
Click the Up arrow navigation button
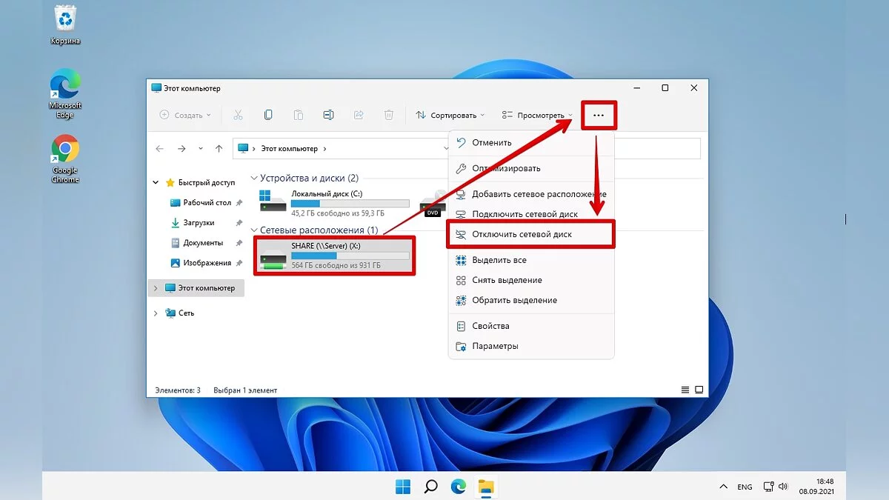click(219, 148)
